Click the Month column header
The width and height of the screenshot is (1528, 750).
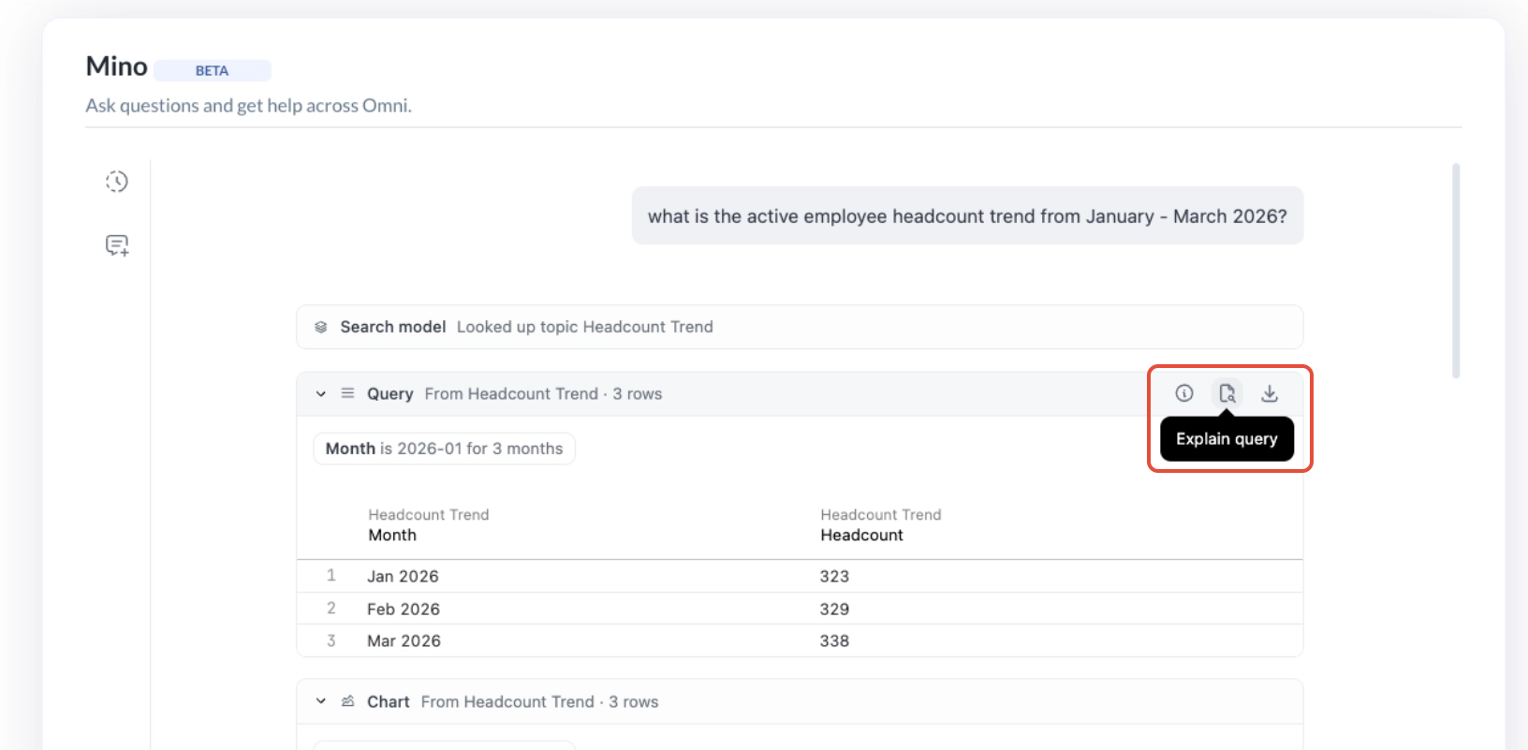click(392, 536)
